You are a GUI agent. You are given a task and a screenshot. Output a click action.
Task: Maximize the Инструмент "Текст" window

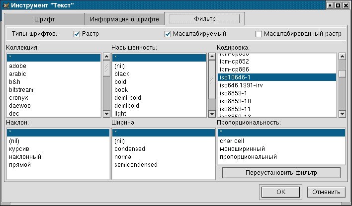click(x=338, y=5)
